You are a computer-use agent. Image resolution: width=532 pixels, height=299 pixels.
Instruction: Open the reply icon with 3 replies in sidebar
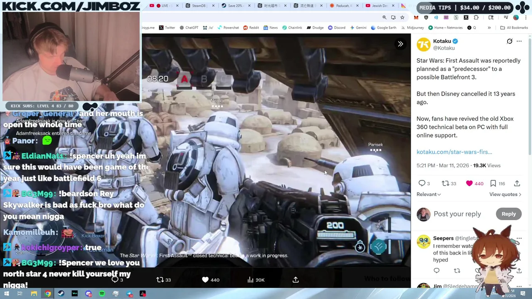pos(422,183)
